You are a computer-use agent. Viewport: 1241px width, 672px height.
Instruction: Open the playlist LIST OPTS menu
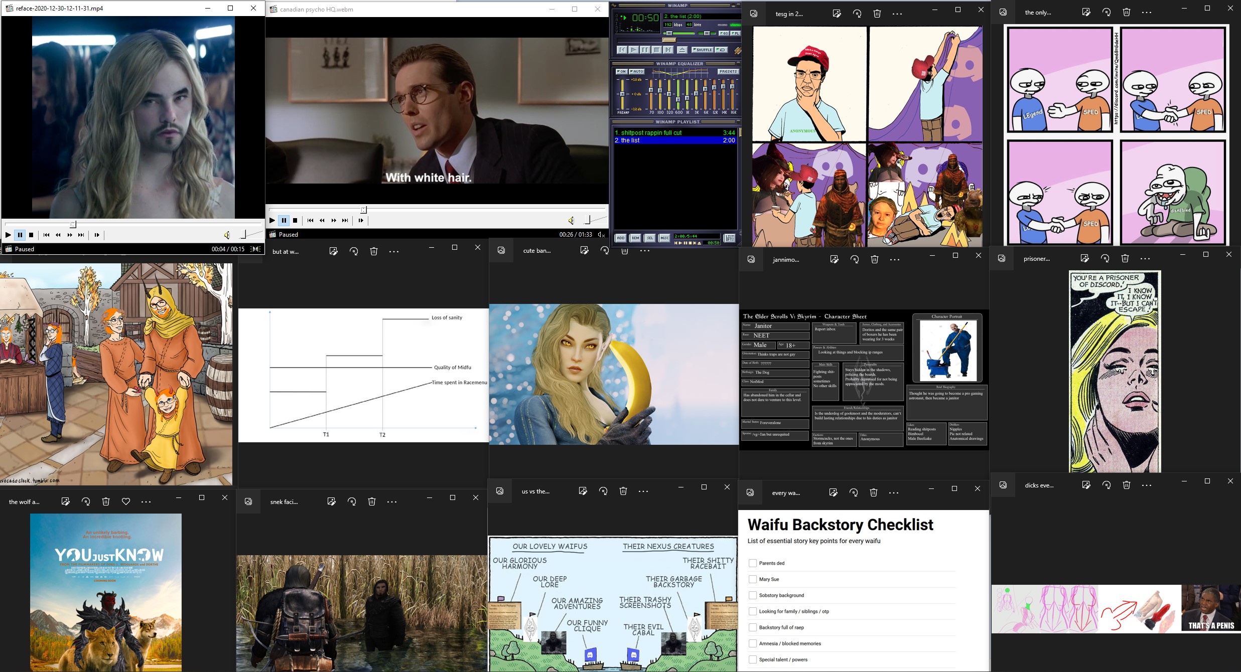click(x=730, y=238)
